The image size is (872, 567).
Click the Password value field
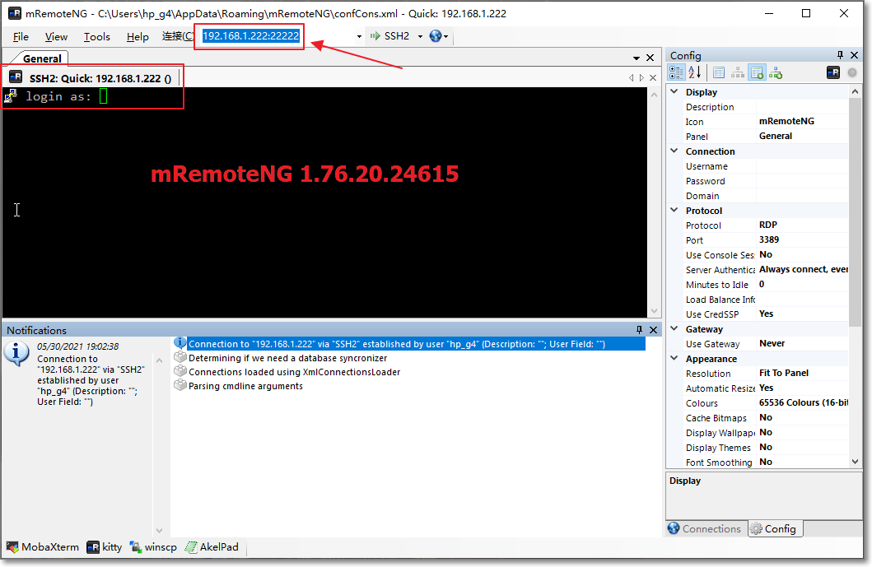point(803,181)
